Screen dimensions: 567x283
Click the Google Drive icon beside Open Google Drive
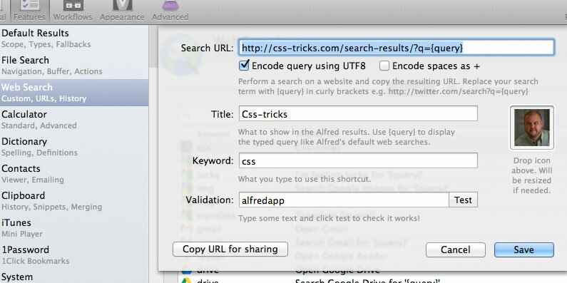[x=186, y=270]
